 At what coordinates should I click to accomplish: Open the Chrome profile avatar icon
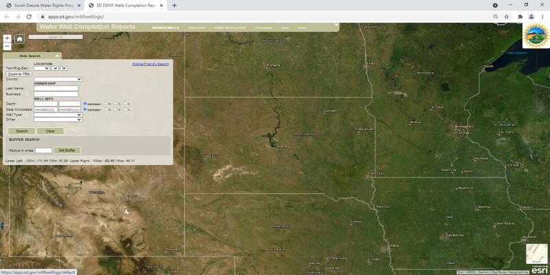[530, 16]
